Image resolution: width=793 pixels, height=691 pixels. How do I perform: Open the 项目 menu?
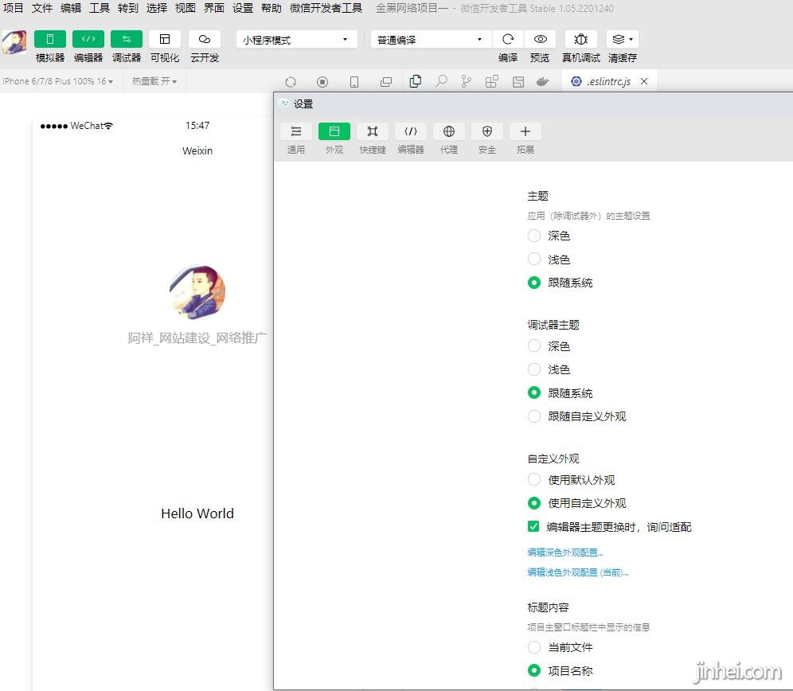pos(14,8)
